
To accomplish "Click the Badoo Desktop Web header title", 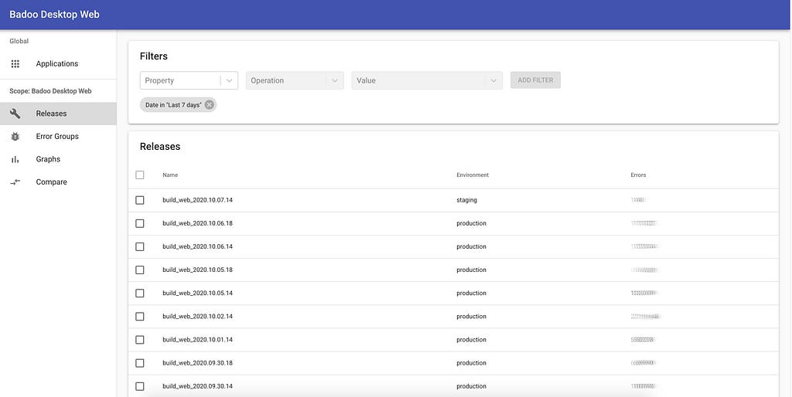I will pos(55,15).
